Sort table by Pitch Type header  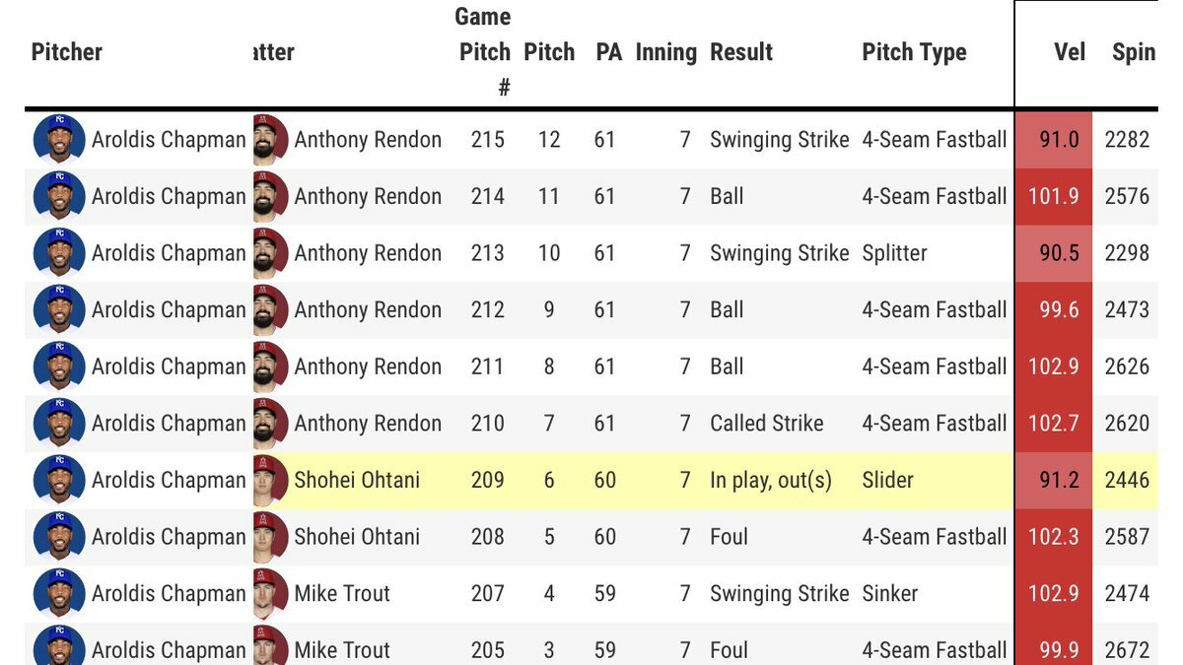coord(914,52)
